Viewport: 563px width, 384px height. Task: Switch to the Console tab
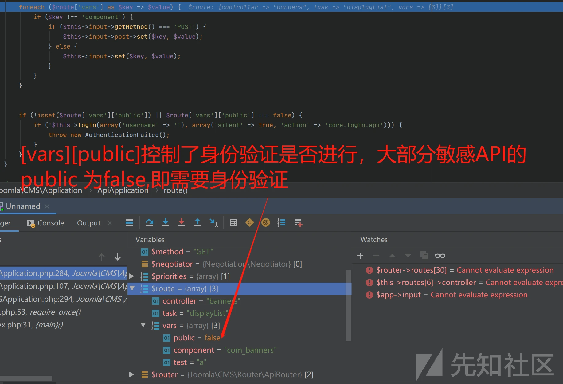(46, 223)
